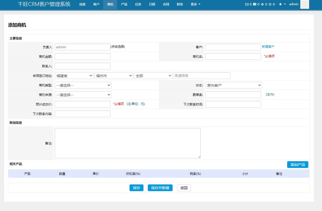322x211 pixels.
Task: Expand the 商机类型 dropdown
Action: (83, 85)
